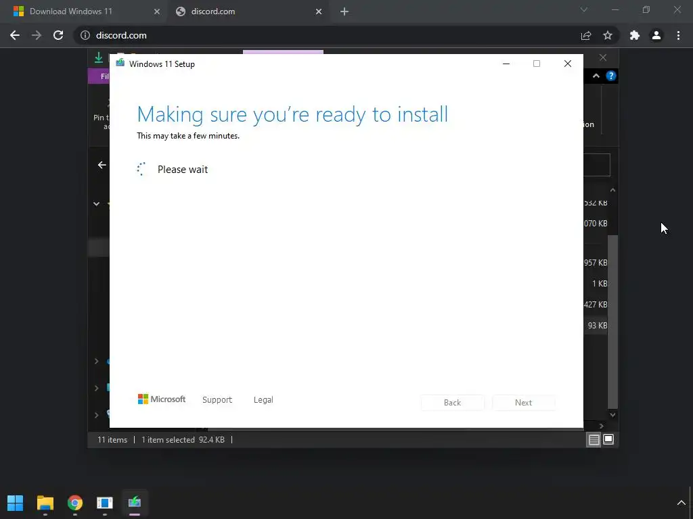
Task: Open Google Chrome from taskbar
Action: coord(75,503)
